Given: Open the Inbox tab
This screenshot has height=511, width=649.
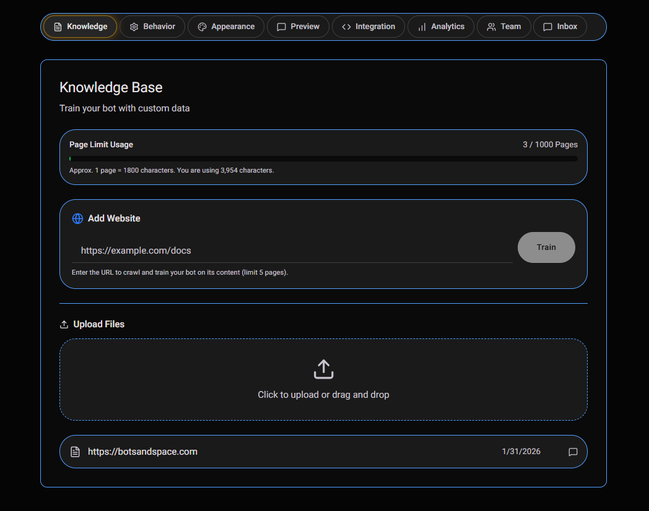Looking at the screenshot, I should click(x=560, y=26).
